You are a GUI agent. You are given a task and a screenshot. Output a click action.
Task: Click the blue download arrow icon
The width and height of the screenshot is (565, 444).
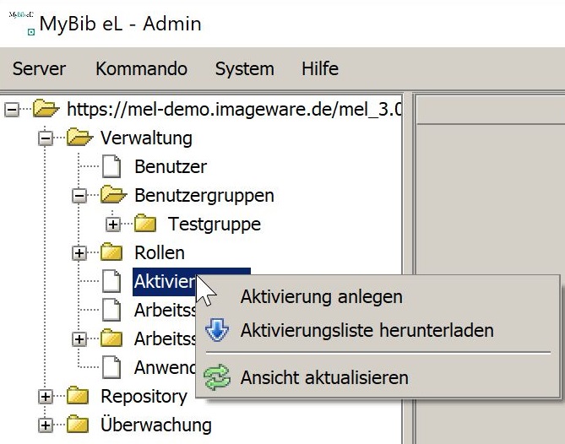click(217, 330)
